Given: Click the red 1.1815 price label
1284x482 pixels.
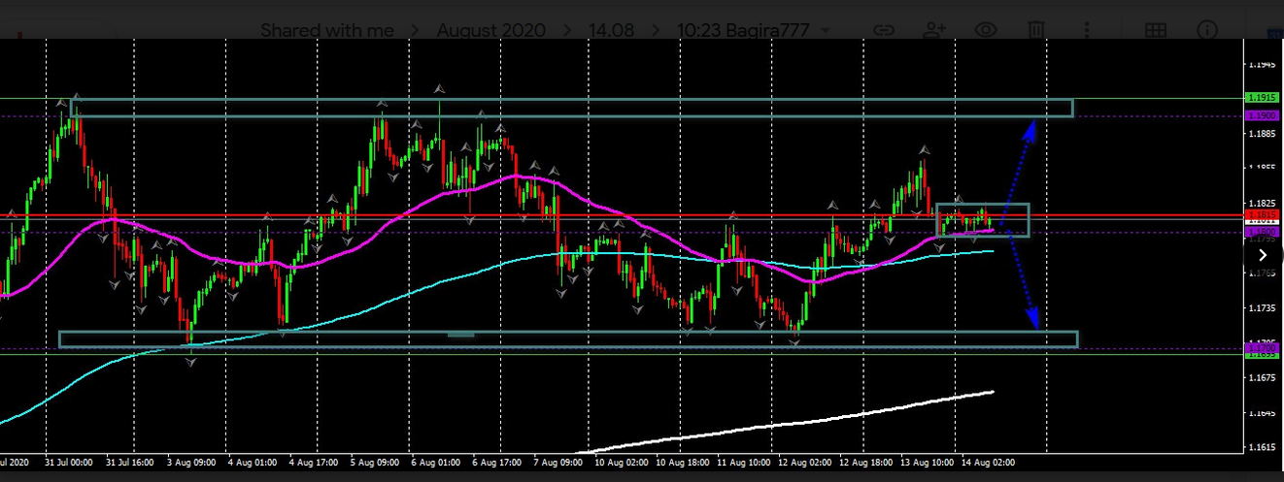Looking at the screenshot, I should (x=1263, y=215).
